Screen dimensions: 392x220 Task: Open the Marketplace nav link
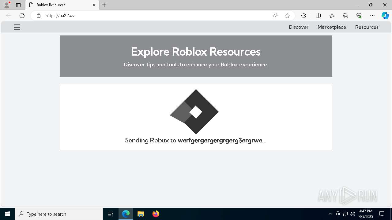click(332, 27)
